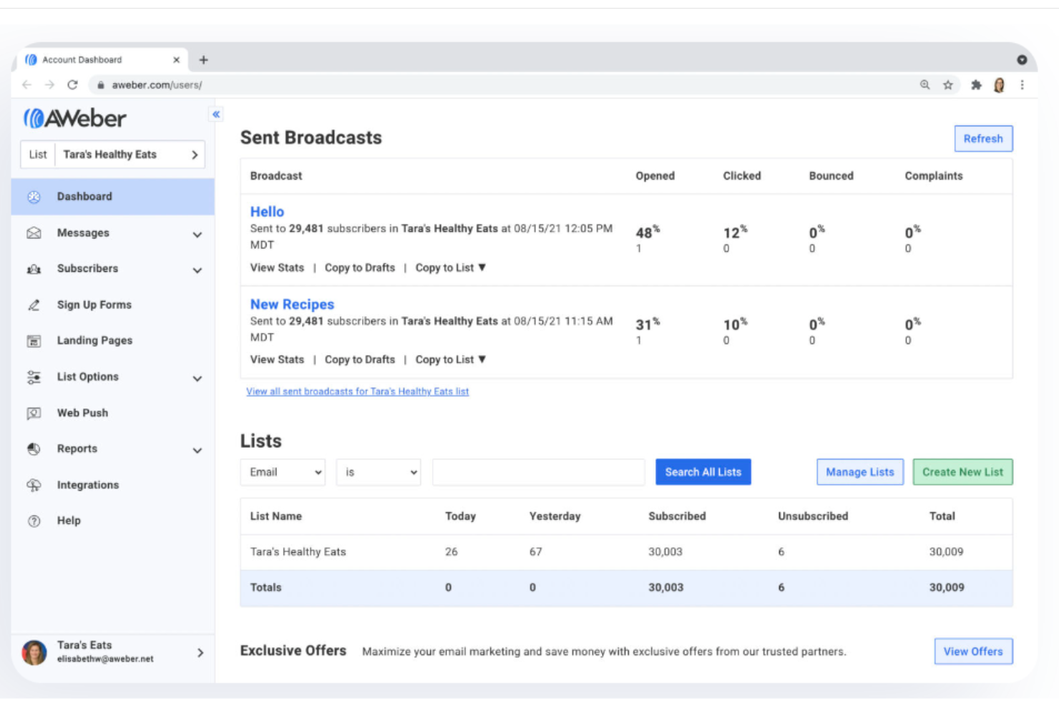Click the list search text field

click(x=538, y=472)
